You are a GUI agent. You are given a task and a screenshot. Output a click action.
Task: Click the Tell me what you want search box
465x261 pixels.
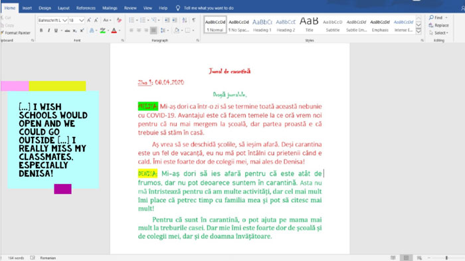[x=209, y=8]
